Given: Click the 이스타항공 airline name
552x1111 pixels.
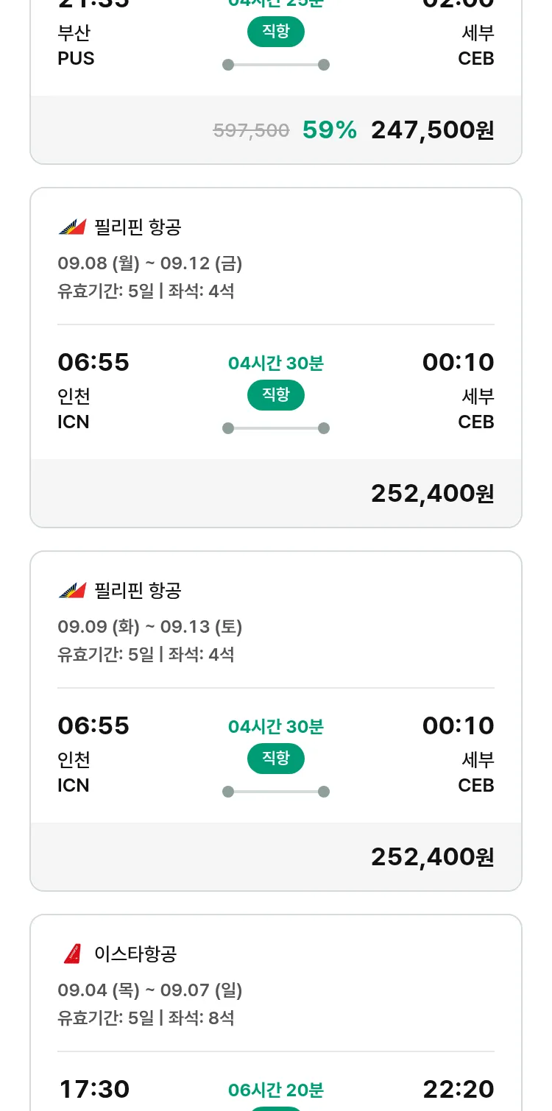Looking at the screenshot, I should (x=135, y=954).
